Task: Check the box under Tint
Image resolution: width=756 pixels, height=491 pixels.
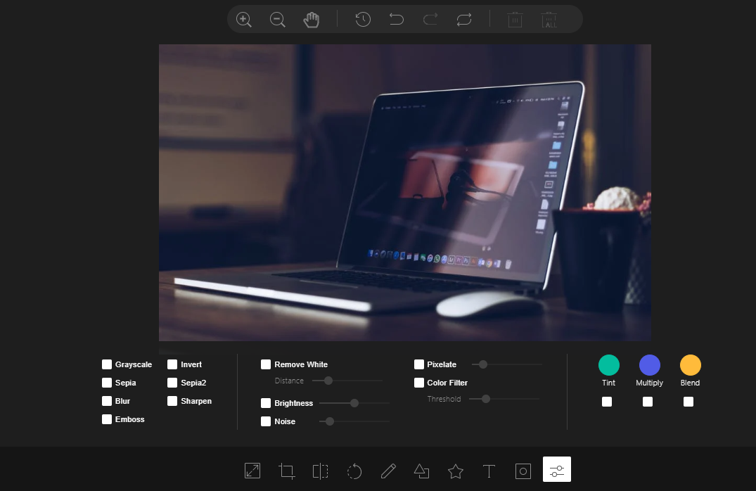Action: point(607,402)
